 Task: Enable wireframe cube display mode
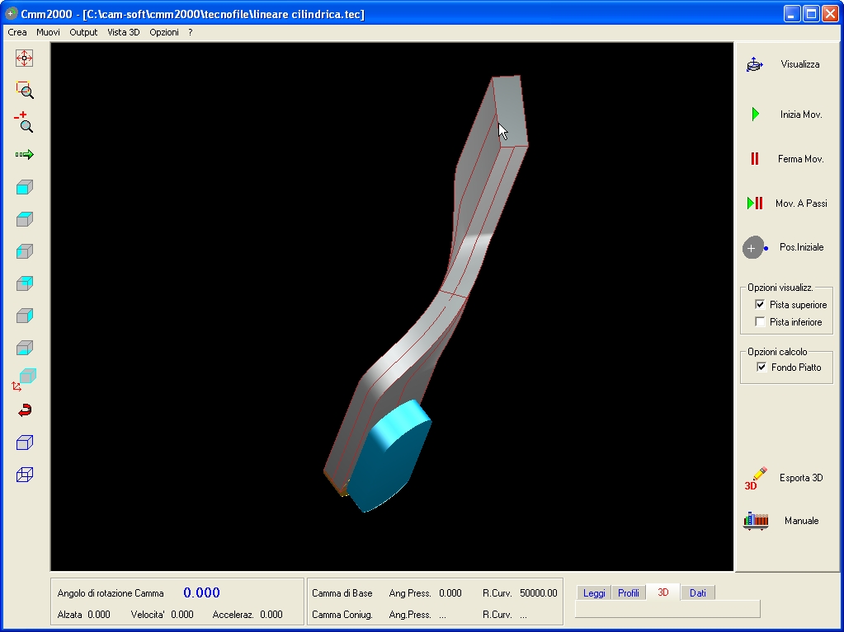pyautogui.click(x=25, y=475)
